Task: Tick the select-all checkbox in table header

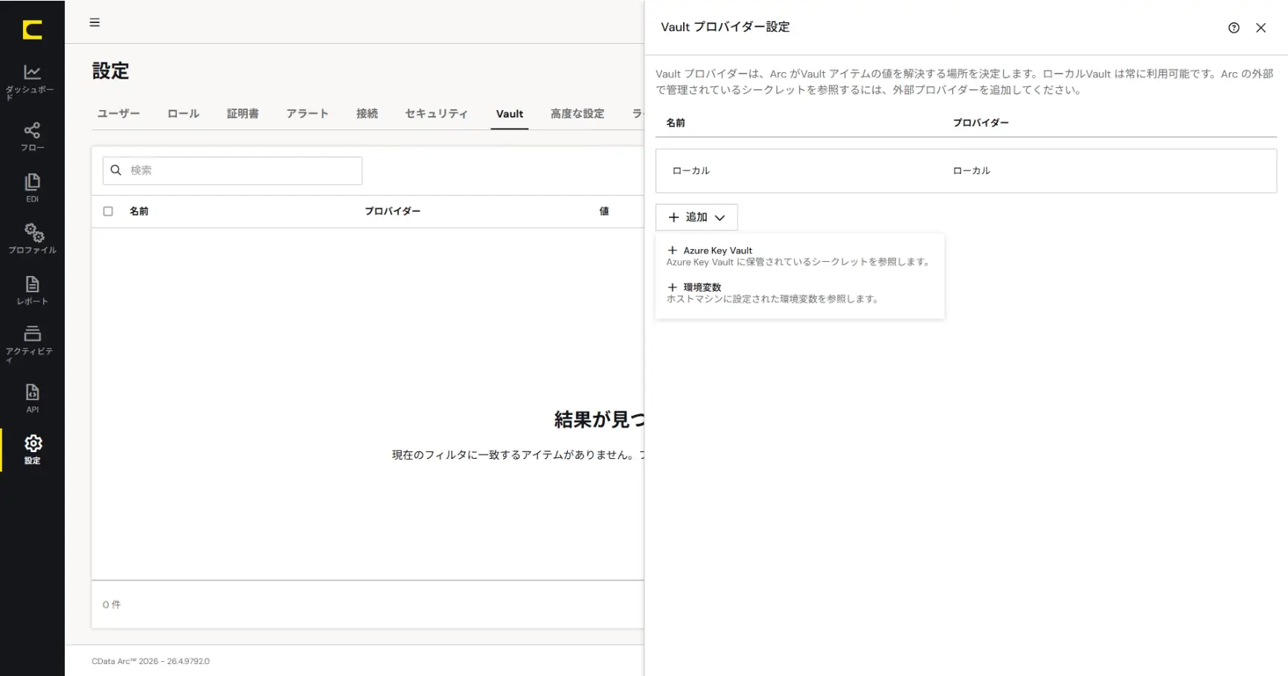Action: click(108, 211)
